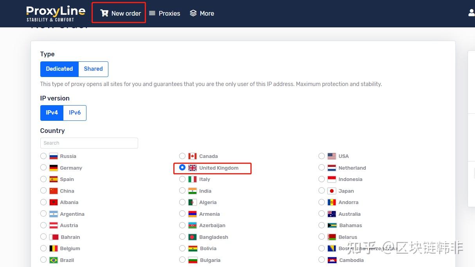The width and height of the screenshot is (475, 267).
Task: Click the Canada flag icon
Action: pos(193,156)
